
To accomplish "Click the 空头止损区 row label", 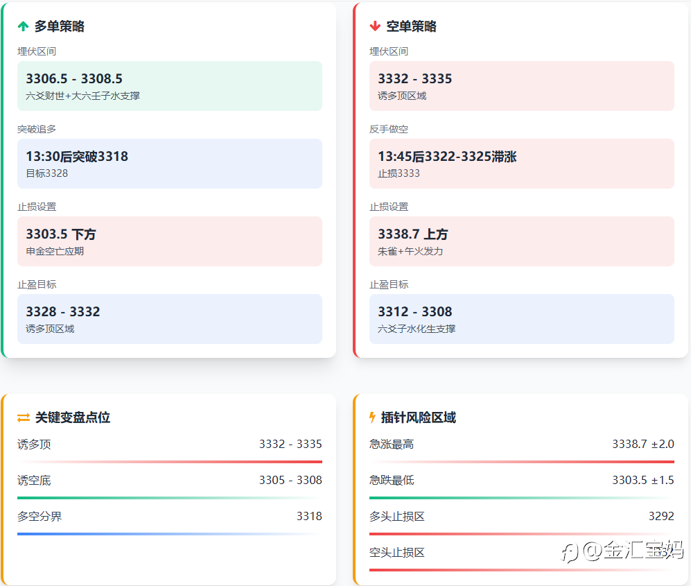I will click(x=397, y=553).
